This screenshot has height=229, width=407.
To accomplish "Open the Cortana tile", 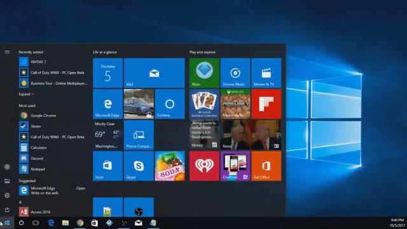I will 170,104.
